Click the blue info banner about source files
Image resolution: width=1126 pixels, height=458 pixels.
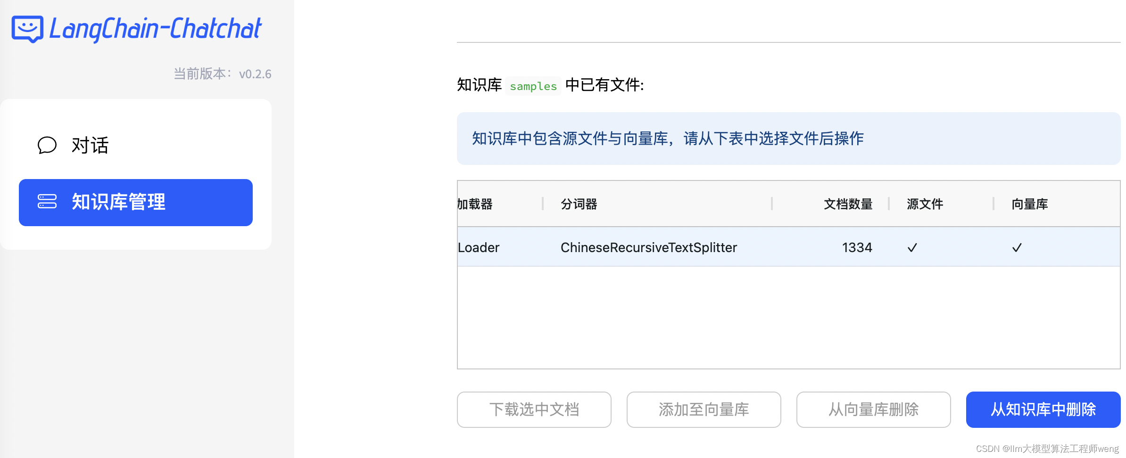tap(788, 139)
